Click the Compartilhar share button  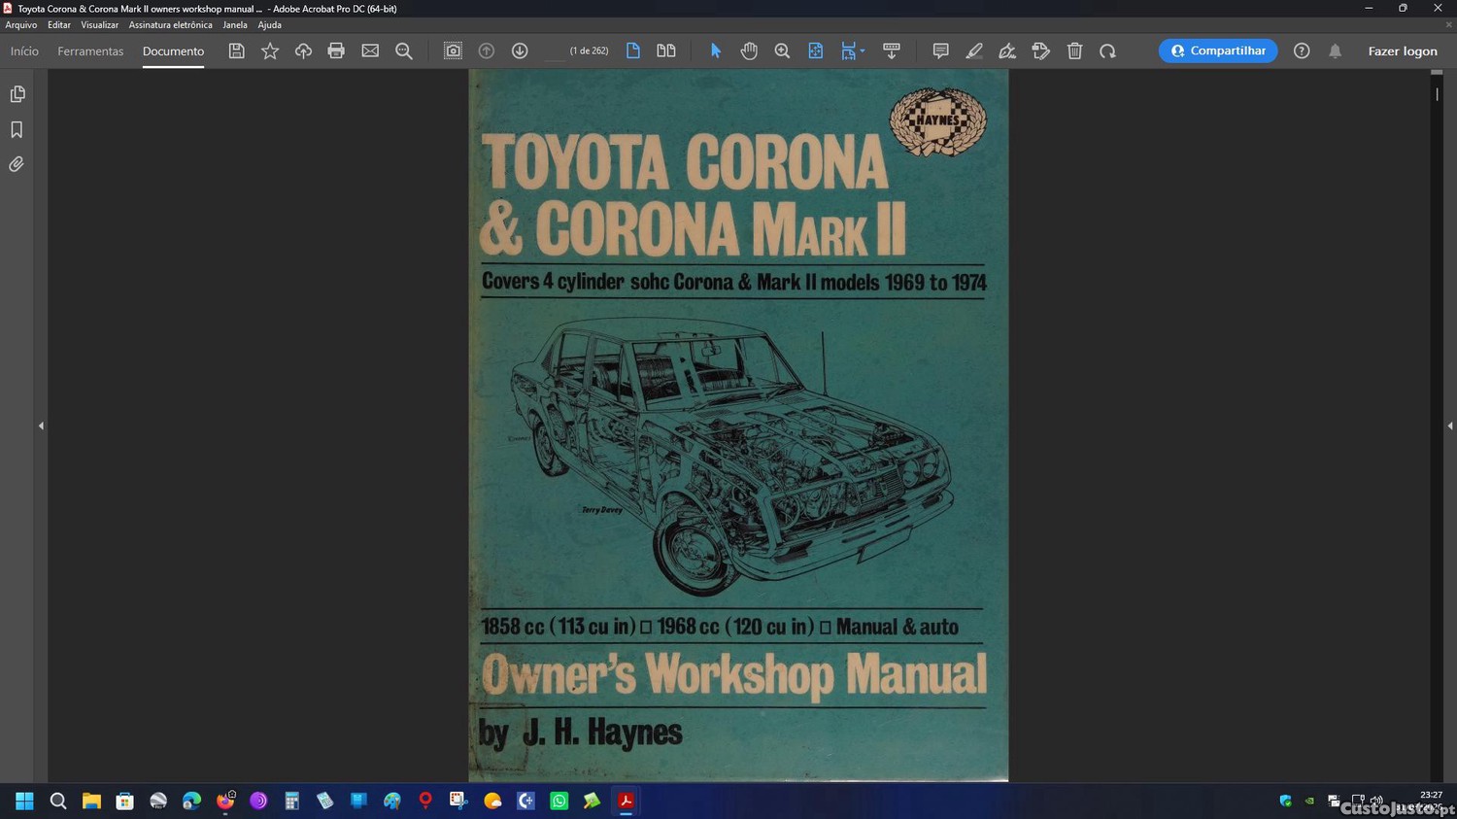coord(1218,51)
